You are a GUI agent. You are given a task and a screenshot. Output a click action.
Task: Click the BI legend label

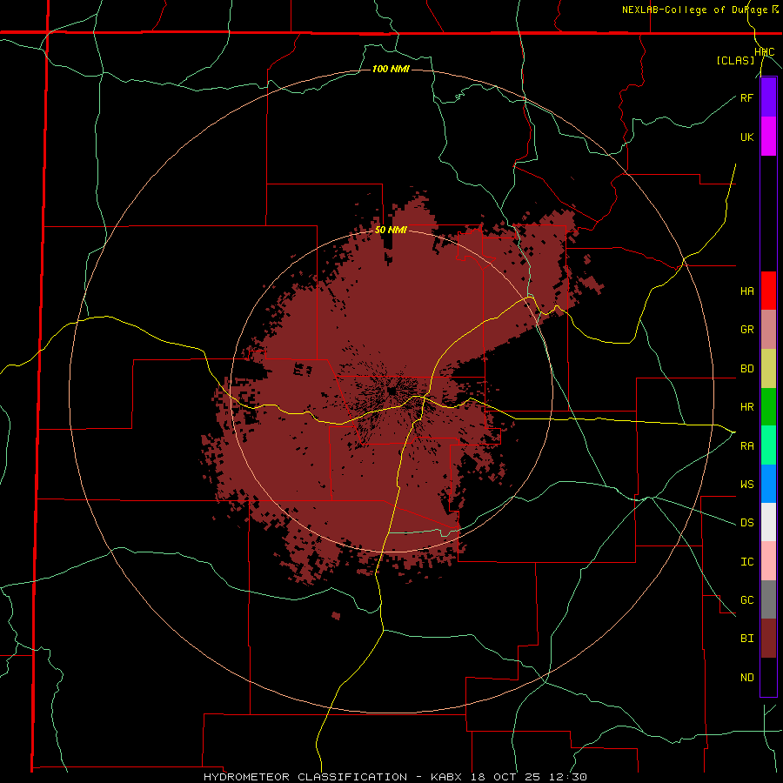click(x=746, y=639)
